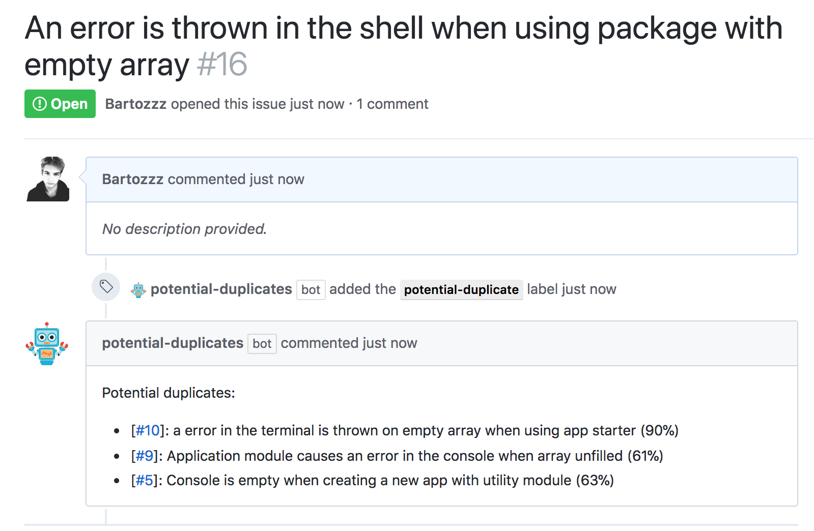The width and height of the screenshot is (814, 531).
Task: Click the green Open status badge
Action: 60,104
